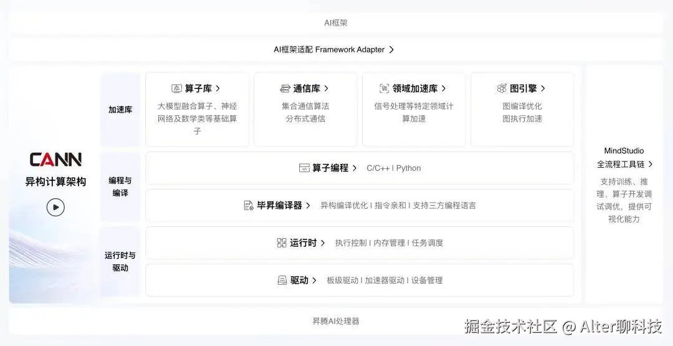Open the 算子编程 link
Image resolution: width=673 pixels, height=346 pixels.
(x=330, y=168)
